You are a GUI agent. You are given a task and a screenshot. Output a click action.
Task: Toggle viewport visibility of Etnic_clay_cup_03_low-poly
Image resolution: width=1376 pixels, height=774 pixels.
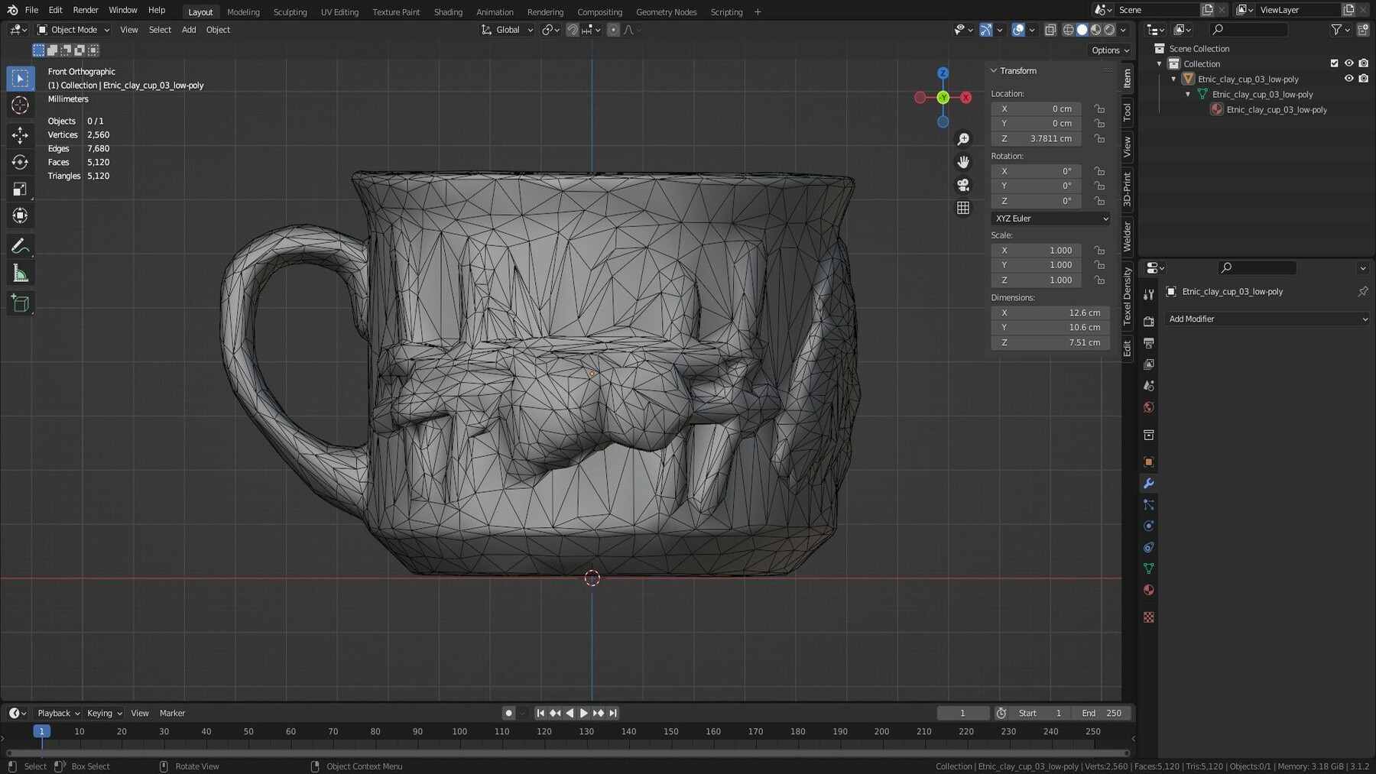coord(1349,79)
